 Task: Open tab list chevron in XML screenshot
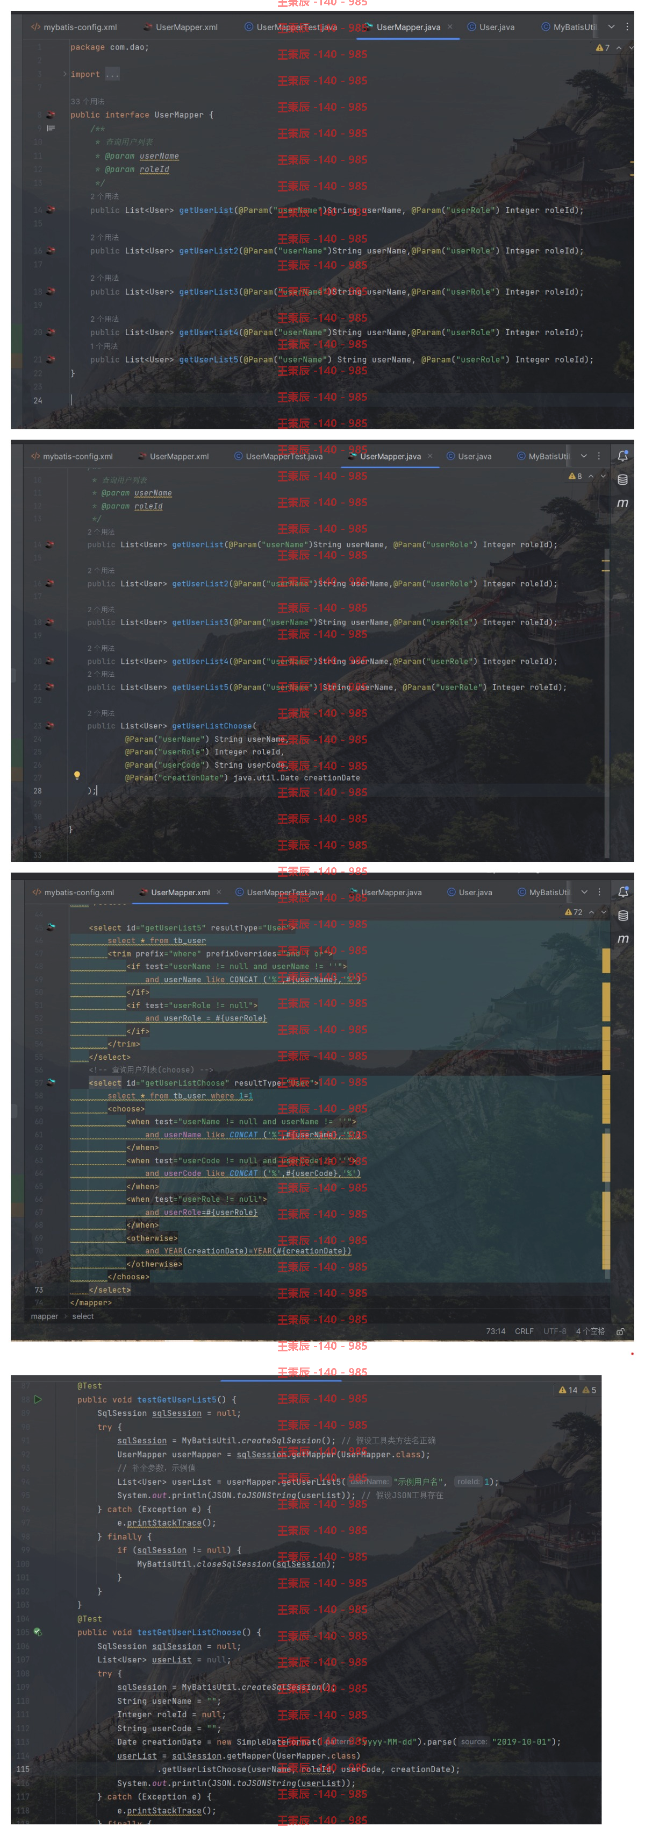tap(584, 892)
